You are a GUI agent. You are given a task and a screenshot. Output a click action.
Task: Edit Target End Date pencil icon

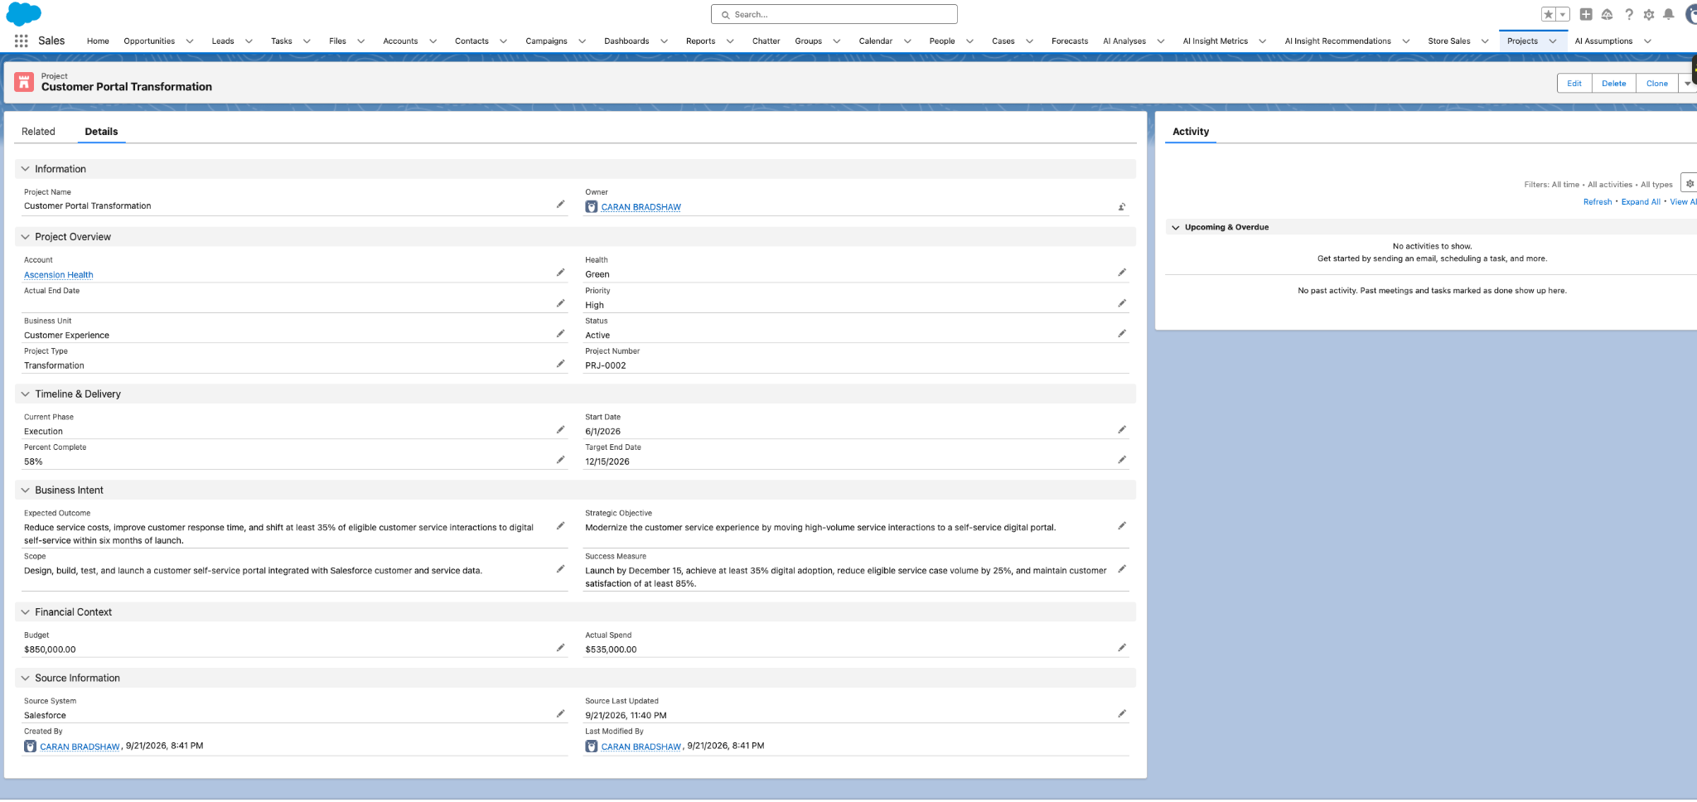[1122, 460]
